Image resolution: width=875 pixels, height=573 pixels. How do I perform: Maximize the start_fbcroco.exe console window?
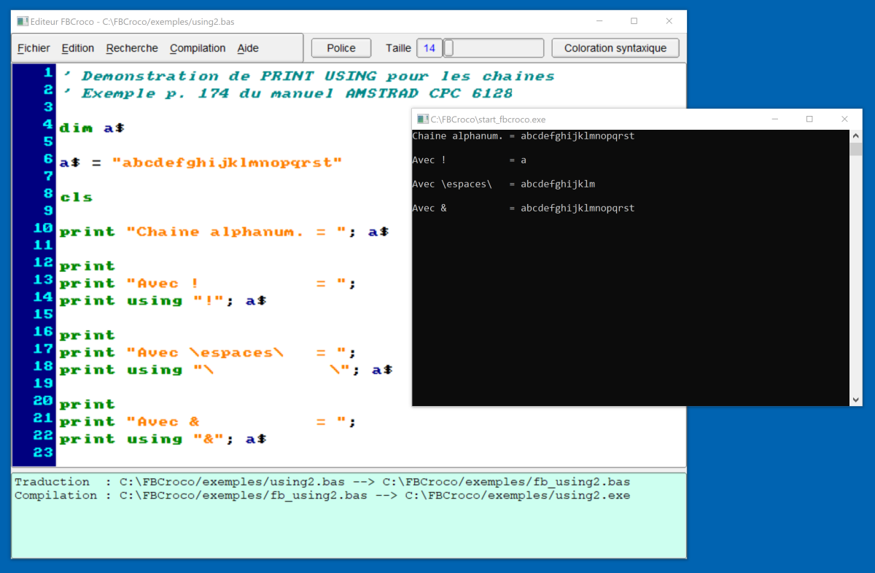coord(809,119)
